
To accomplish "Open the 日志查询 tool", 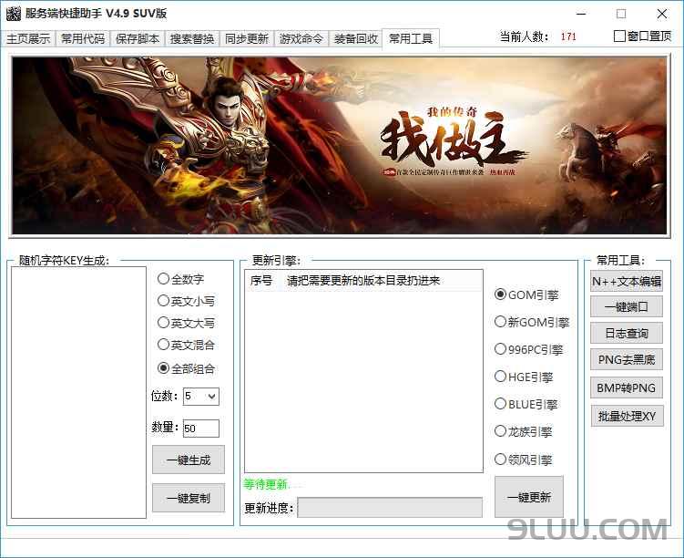I will [627, 334].
